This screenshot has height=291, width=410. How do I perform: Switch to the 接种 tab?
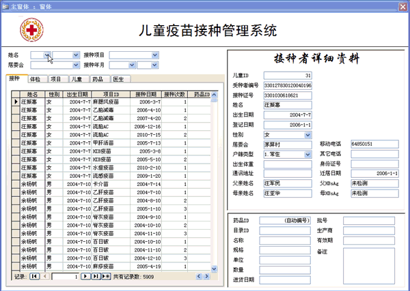tap(16, 78)
